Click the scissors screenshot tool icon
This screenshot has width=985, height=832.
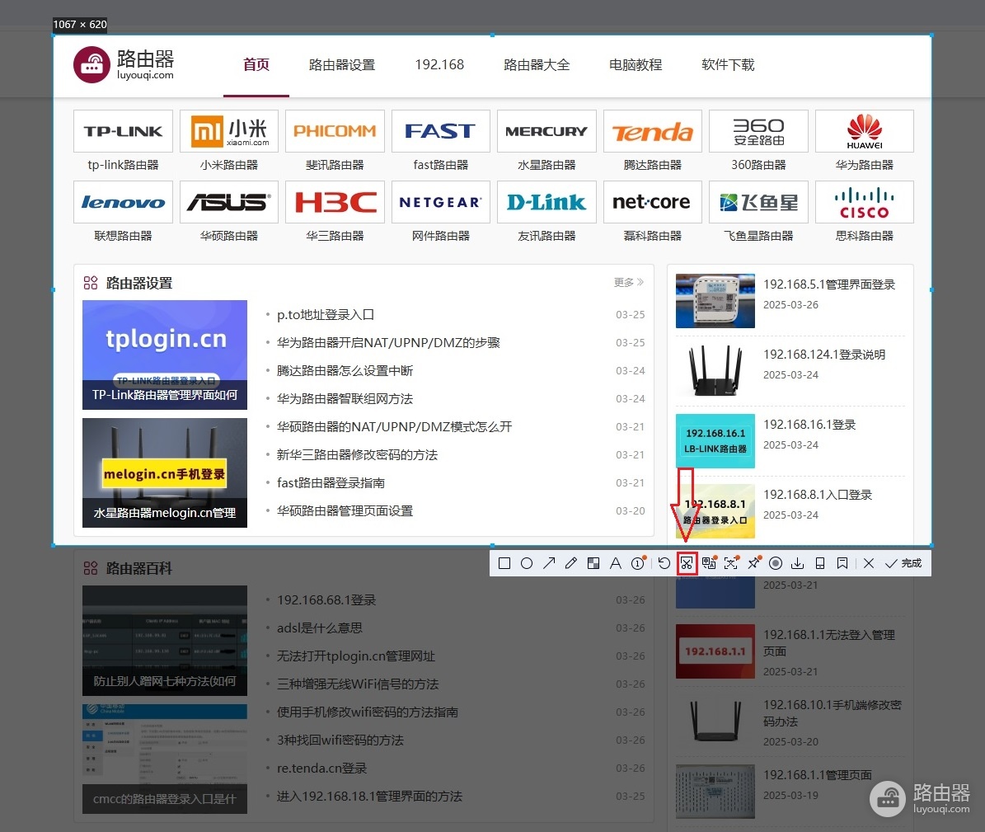[687, 563]
